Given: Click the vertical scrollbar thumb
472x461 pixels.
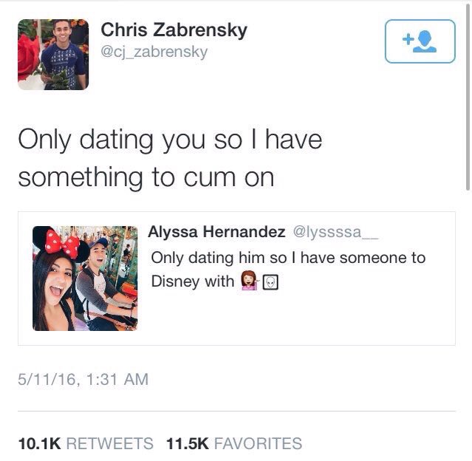Looking at the screenshot, I should click(x=468, y=98).
